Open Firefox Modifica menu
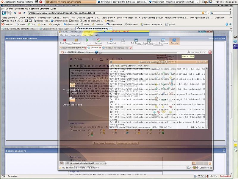The width and height of the screenshot is (238, 179). point(10,9)
